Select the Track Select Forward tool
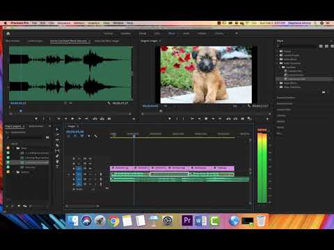Viewport: 334px width, 250px height. click(57, 135)
